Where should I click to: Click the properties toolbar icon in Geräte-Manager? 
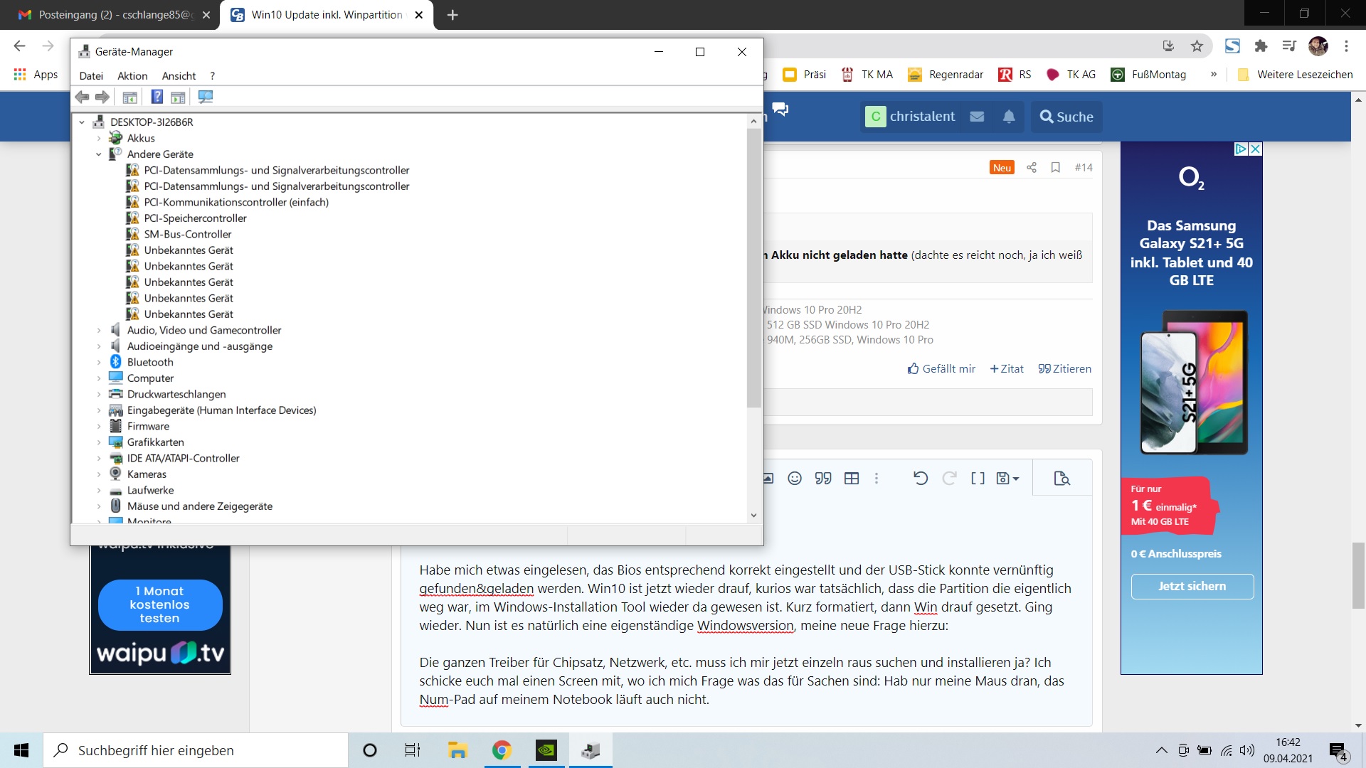click(129, 97)
